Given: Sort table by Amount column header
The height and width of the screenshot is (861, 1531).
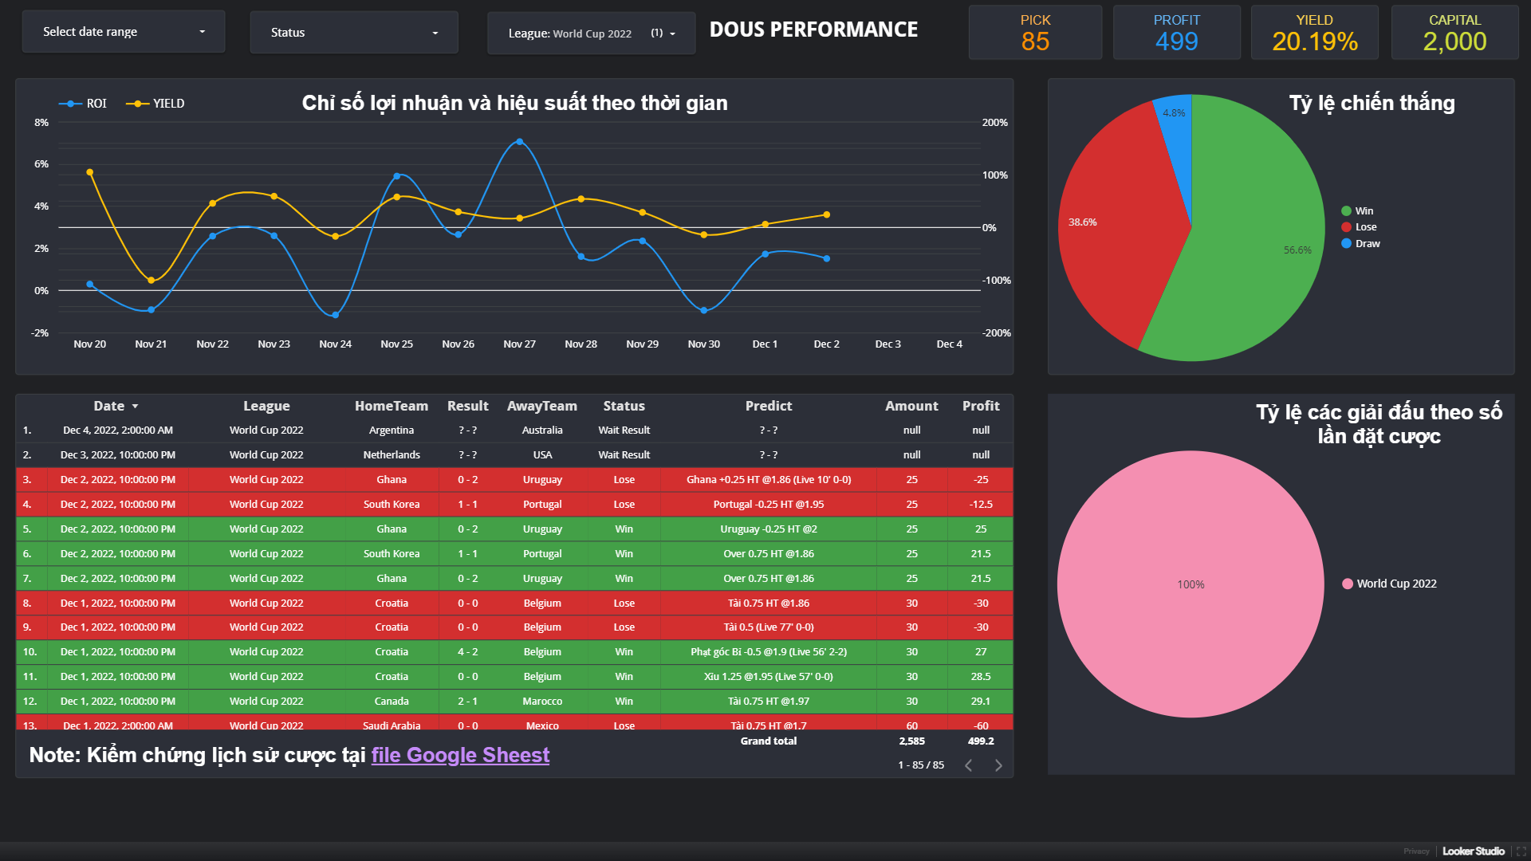Looking at the screenshot, I should click(911, 406).
